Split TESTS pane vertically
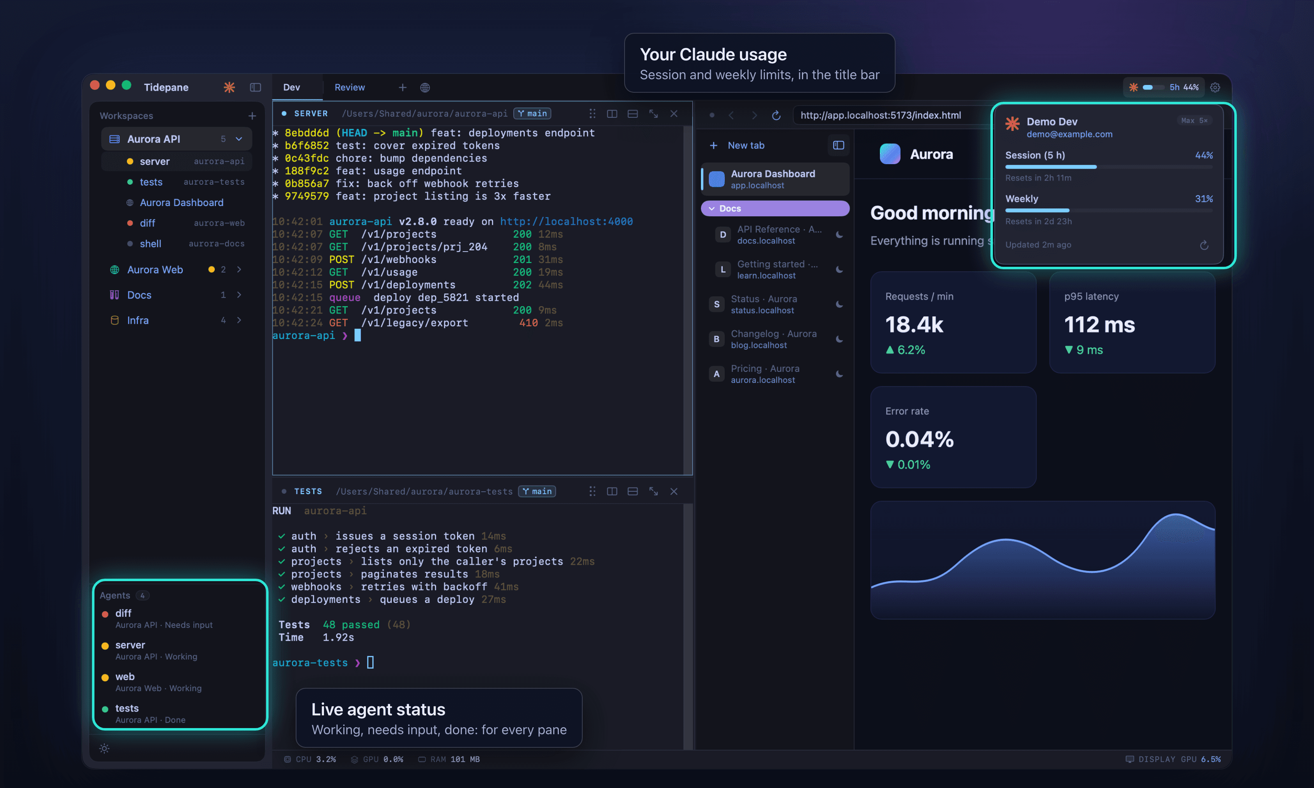This screenshot has height=788, width=1314. pyautogui.click(x=612, y=492)
